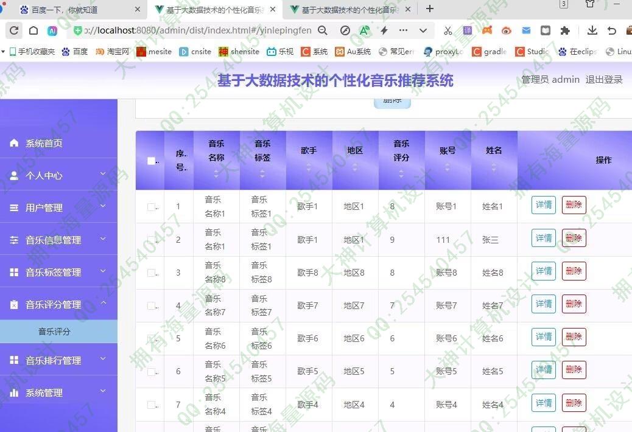Check the checkbox for row 6 歌手5
Image resolution: width=632 pixels, height=432 pixels.
[x=151, y=372]
